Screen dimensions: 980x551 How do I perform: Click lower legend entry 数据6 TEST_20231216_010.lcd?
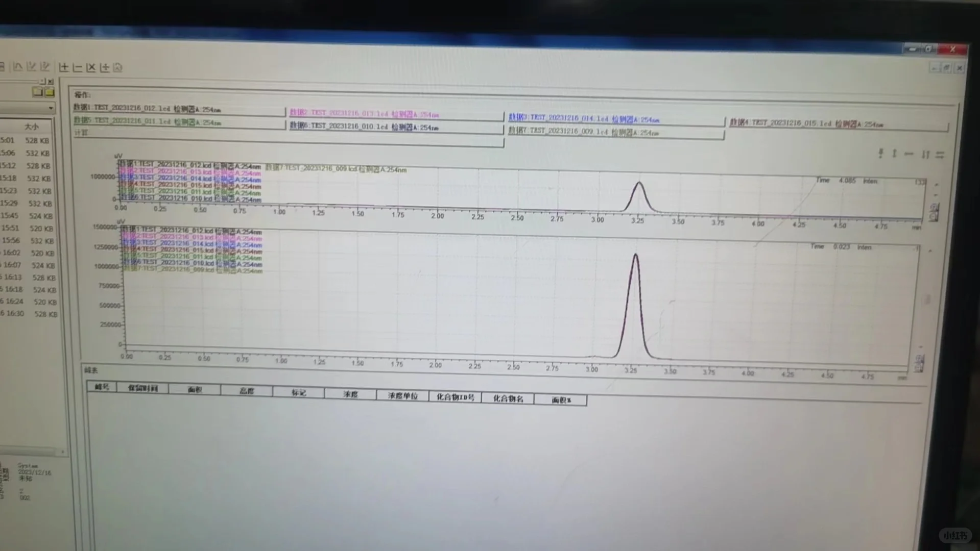click(192, 263)
